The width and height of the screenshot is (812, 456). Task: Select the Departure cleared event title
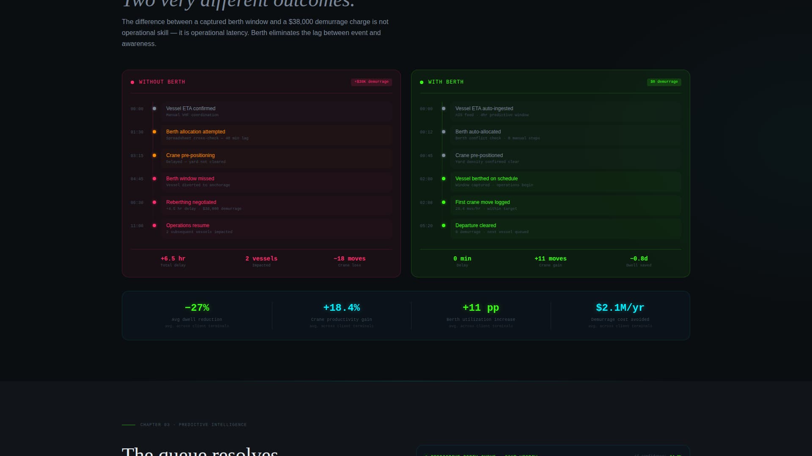pos(476,225)
